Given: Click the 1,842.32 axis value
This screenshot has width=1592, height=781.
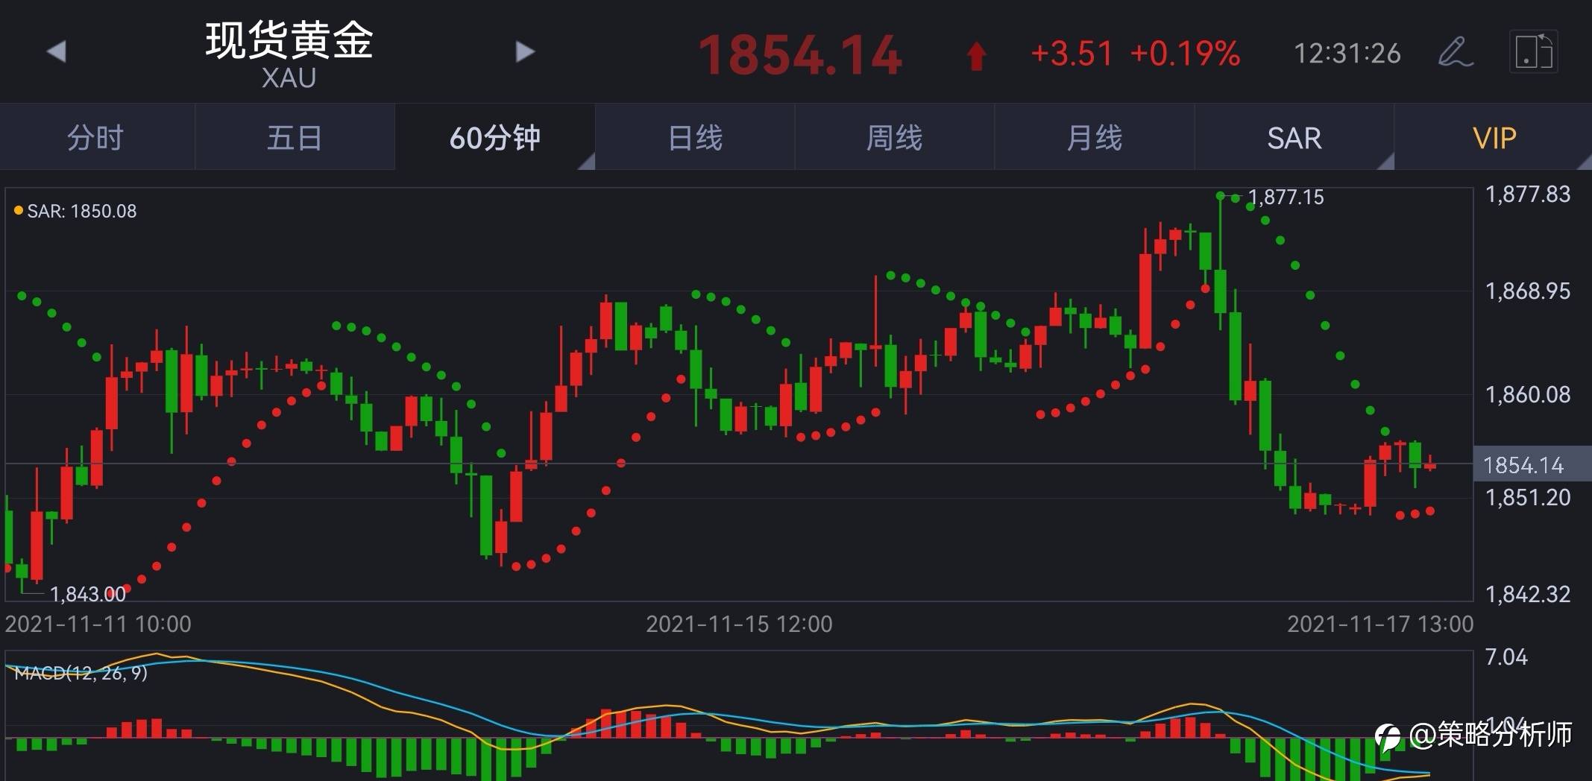Looking at the screenshot, I should click(1527, 595).
